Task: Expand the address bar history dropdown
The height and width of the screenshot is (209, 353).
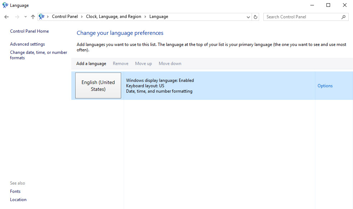Action: [248, 17]
